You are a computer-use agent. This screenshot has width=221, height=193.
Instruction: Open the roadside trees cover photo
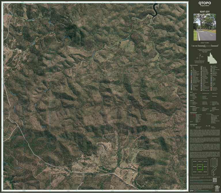point(205,27)
